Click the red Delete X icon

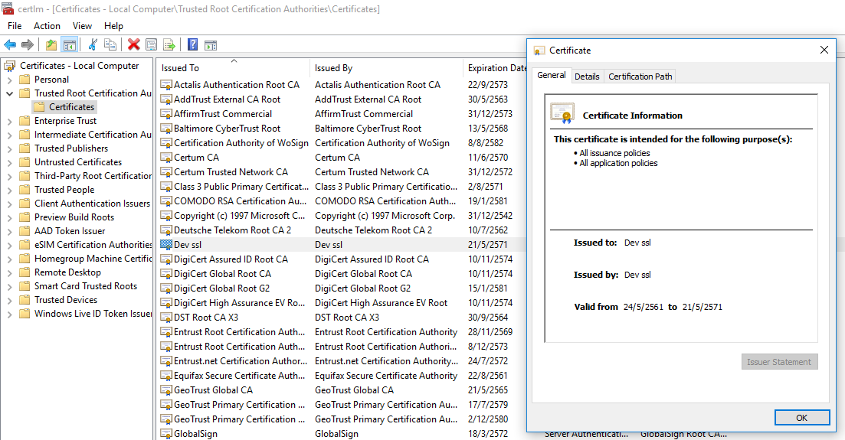coord(133,45)
